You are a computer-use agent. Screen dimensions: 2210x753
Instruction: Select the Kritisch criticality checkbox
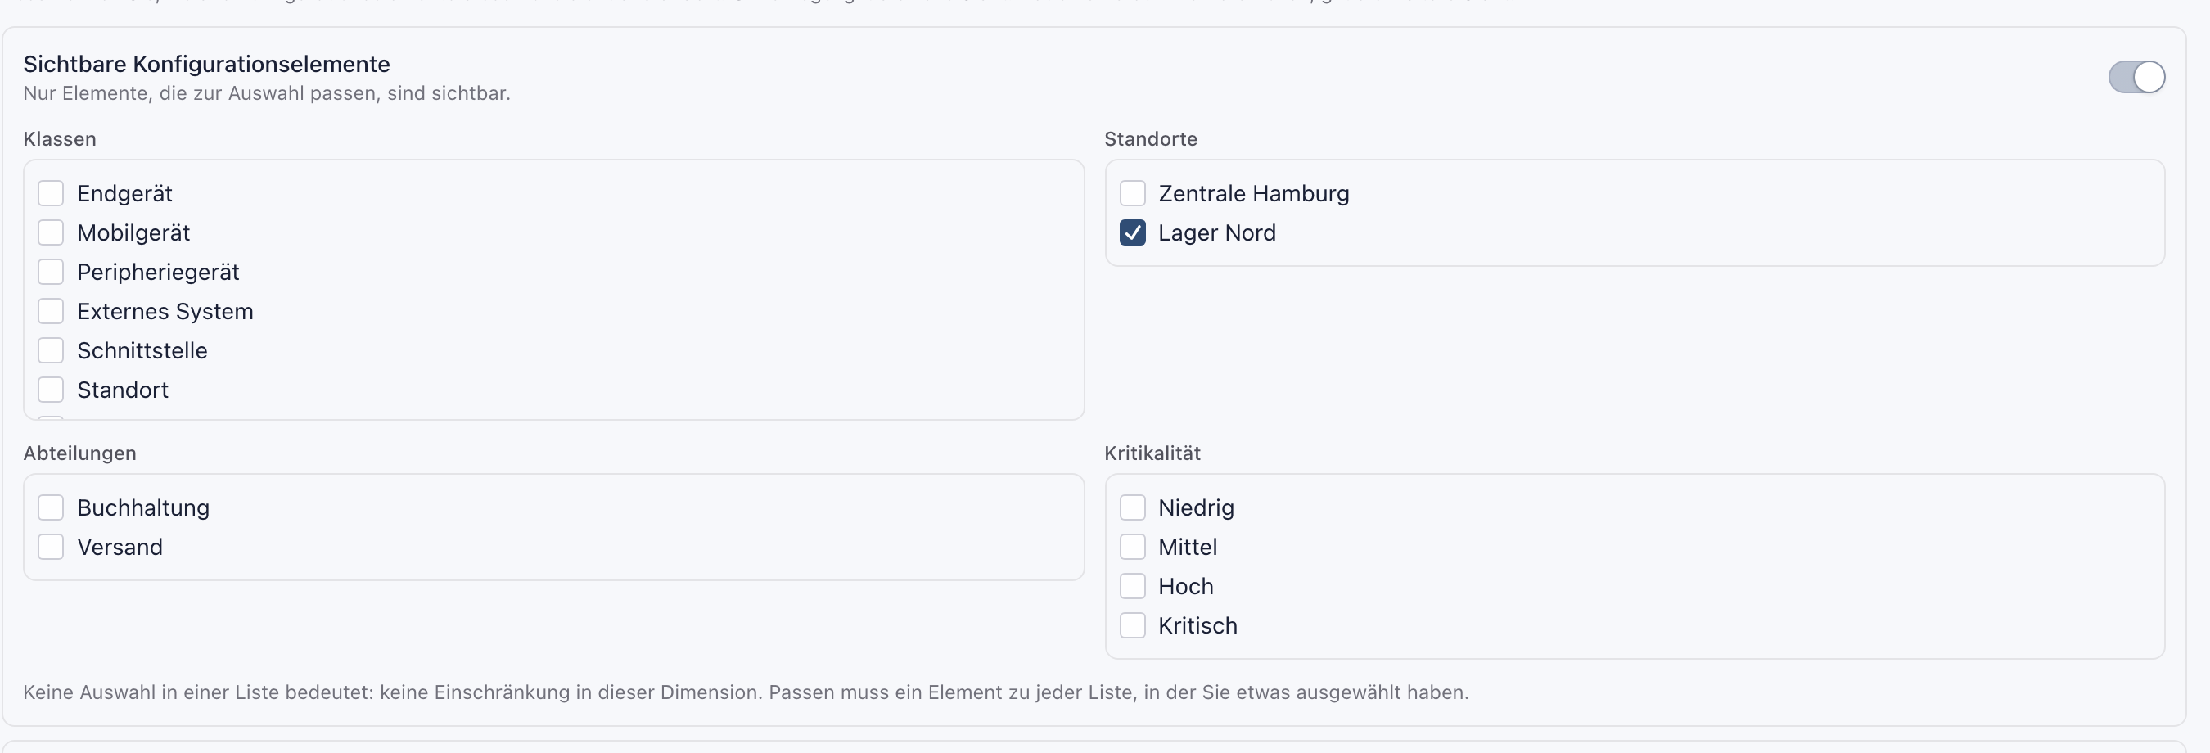tap(1133, 625)
